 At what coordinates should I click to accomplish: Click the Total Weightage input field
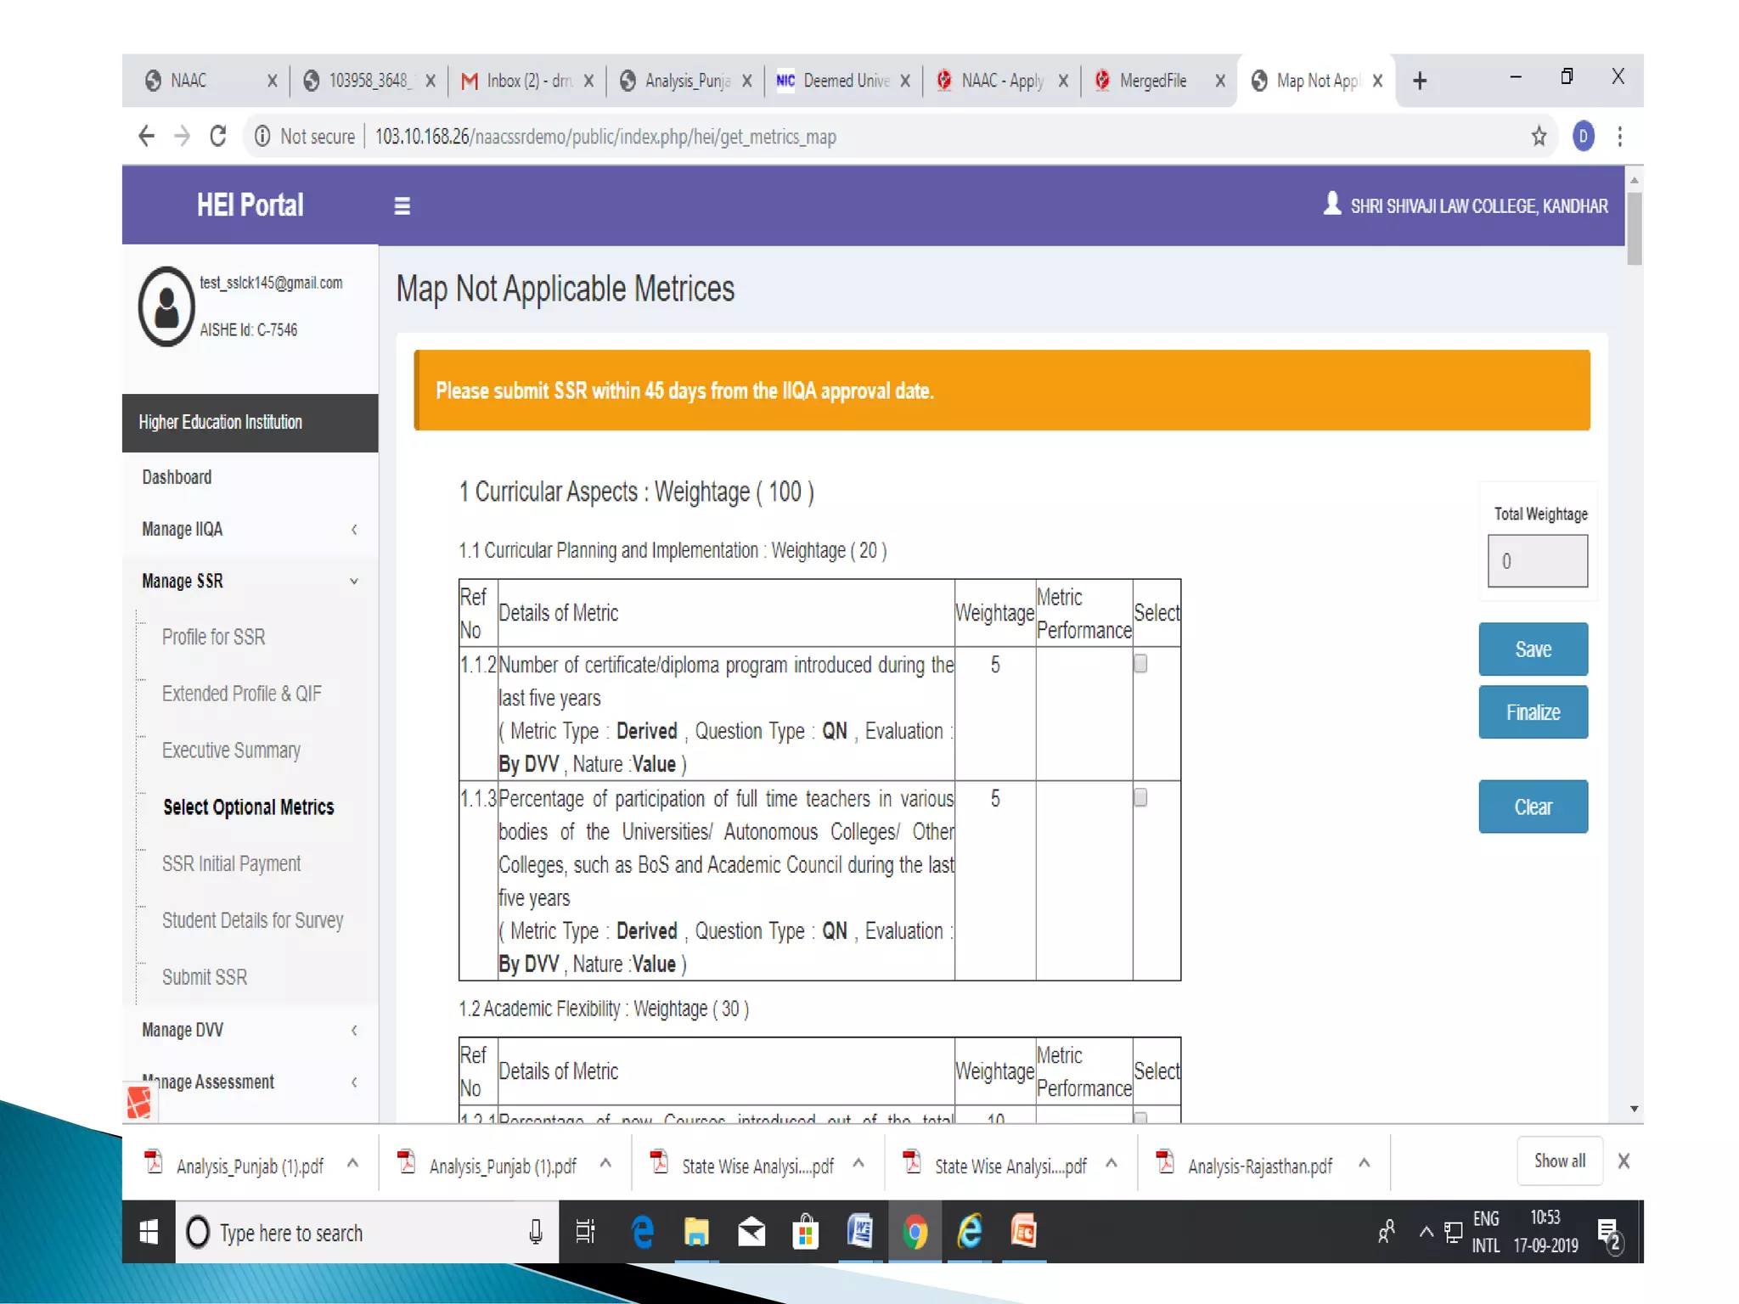click(x=1537, y=560)
